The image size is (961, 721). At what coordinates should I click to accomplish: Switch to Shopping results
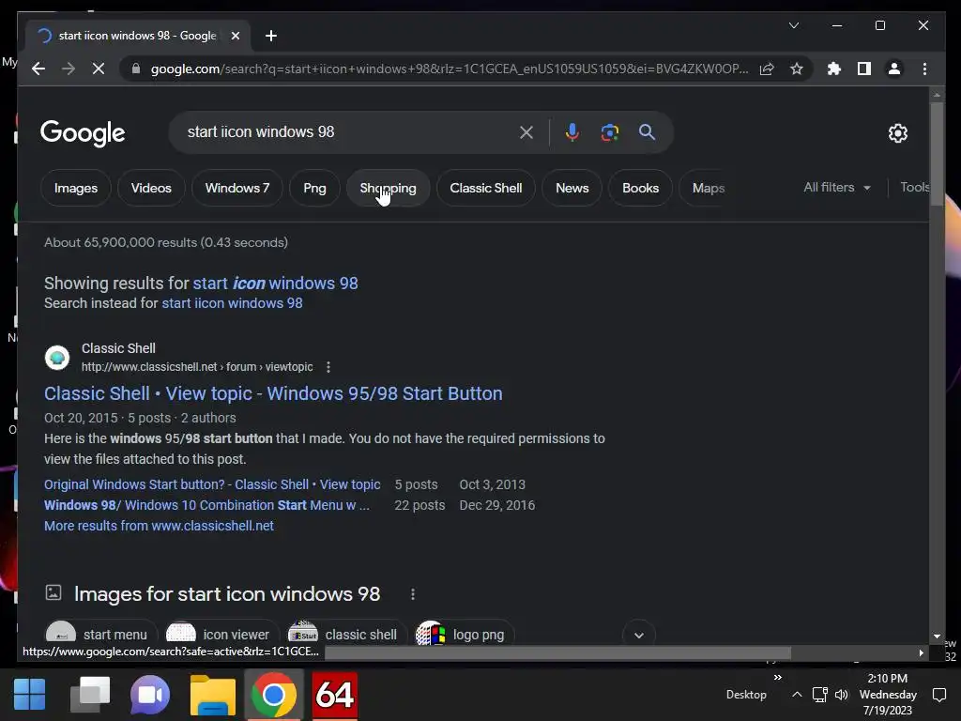pos(388,188)
